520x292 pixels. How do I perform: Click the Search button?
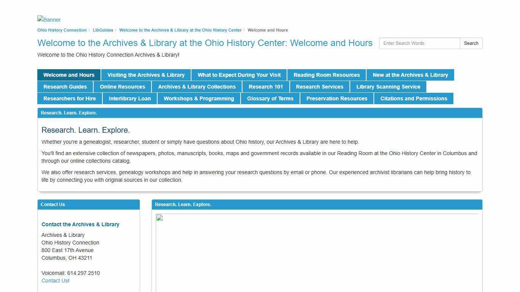pyautogui.click(x=471, y=43)
